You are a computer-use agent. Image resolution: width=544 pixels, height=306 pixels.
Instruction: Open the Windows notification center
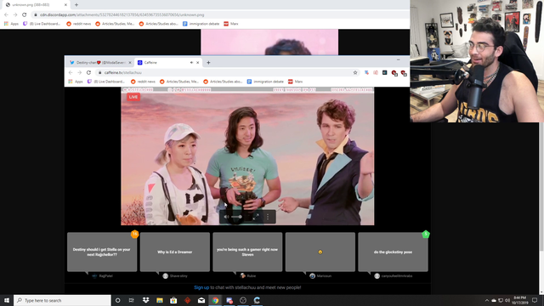[535, 300]
